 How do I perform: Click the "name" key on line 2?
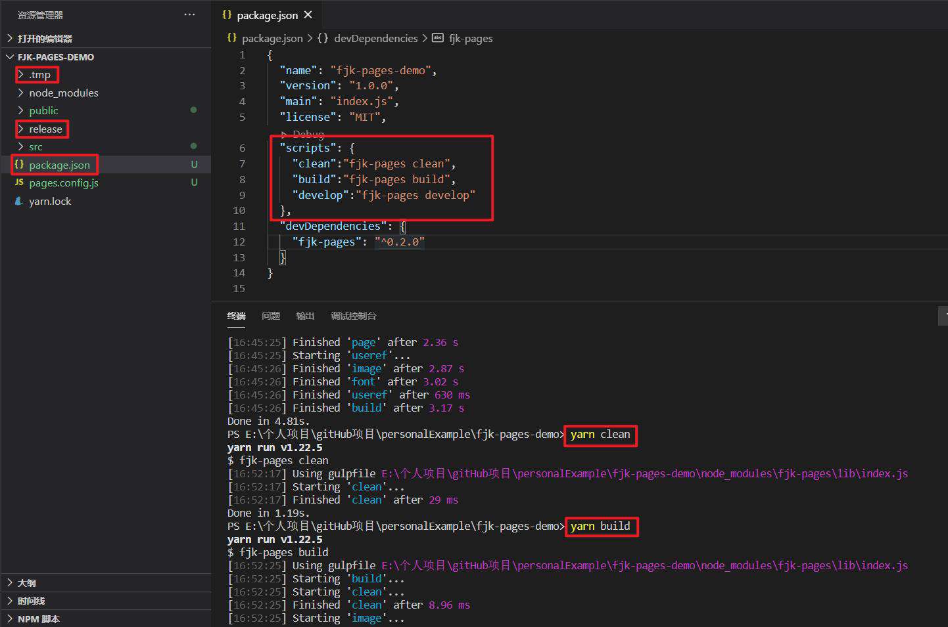(x=298, y=70)
